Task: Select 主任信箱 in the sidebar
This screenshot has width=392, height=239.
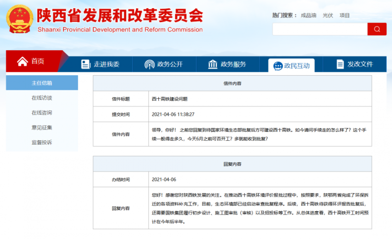Action: [42, 83]
